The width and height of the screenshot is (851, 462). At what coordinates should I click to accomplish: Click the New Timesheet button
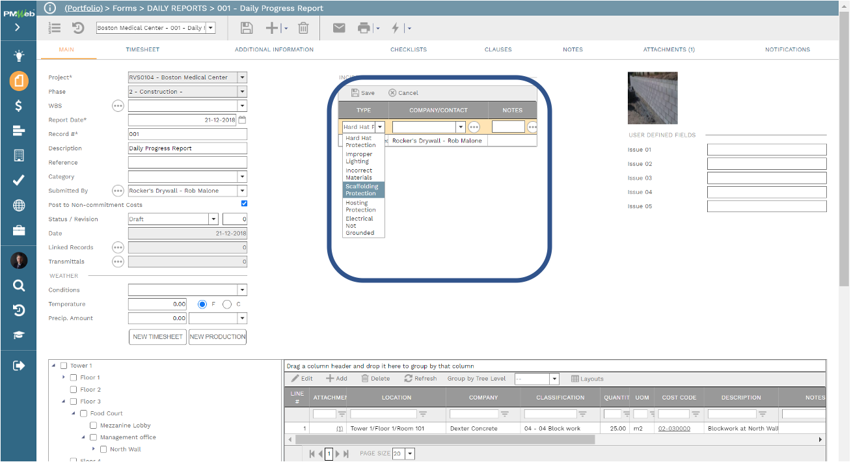[157, 337]
